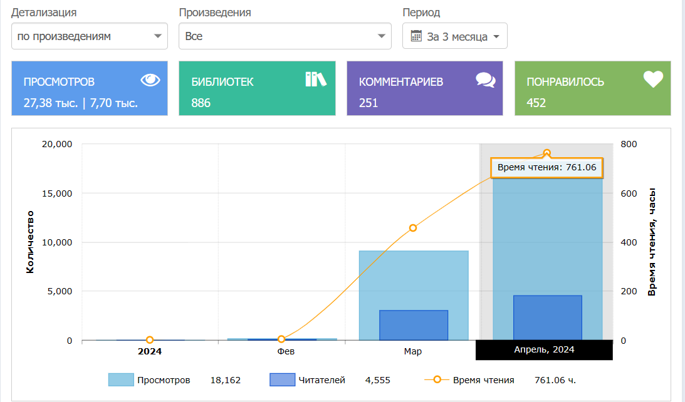The image size is (685, 402).
Task: Click the Понравилось 452 card
Action: (x=592, y=88)
